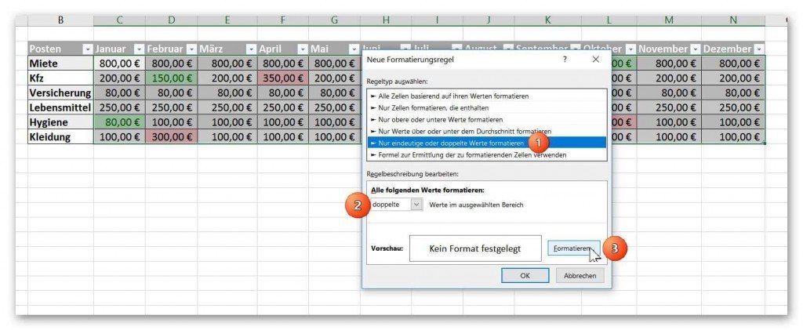Open the Dezember column filter arrow

click(758, 49)
